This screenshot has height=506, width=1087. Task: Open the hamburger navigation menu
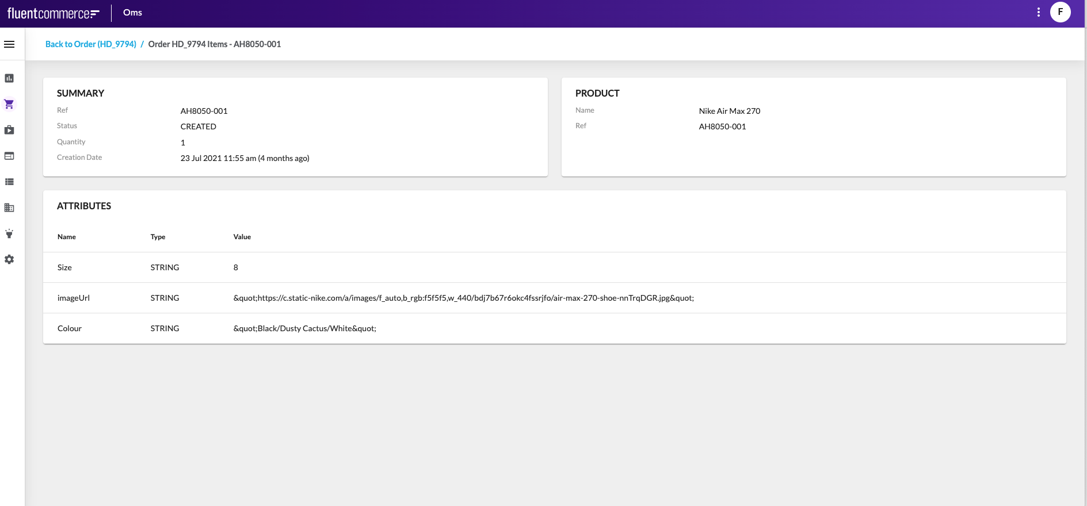[9, 44]
